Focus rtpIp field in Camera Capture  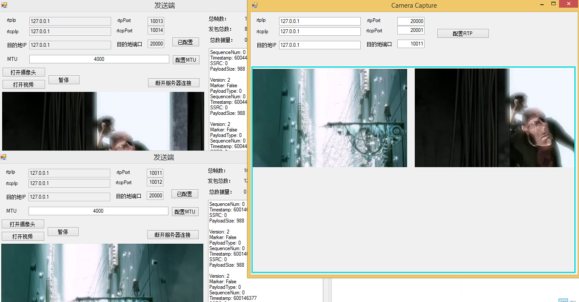click(x=320, y=21)
